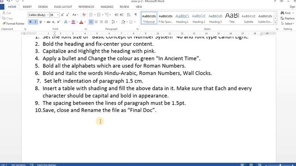Screen dimensions: 296x166
Task: Click Find in Editing group
Action: click(x=286, y=13)
